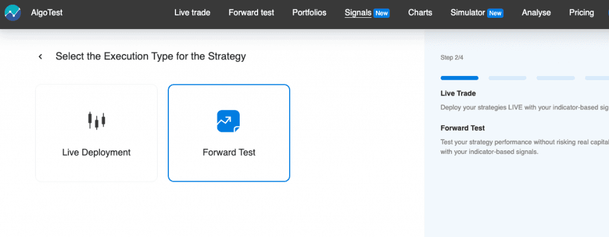Open the Forward test navigation tab
The width and height of the screenshot is (609, 237).
click(x=252, y=13)
